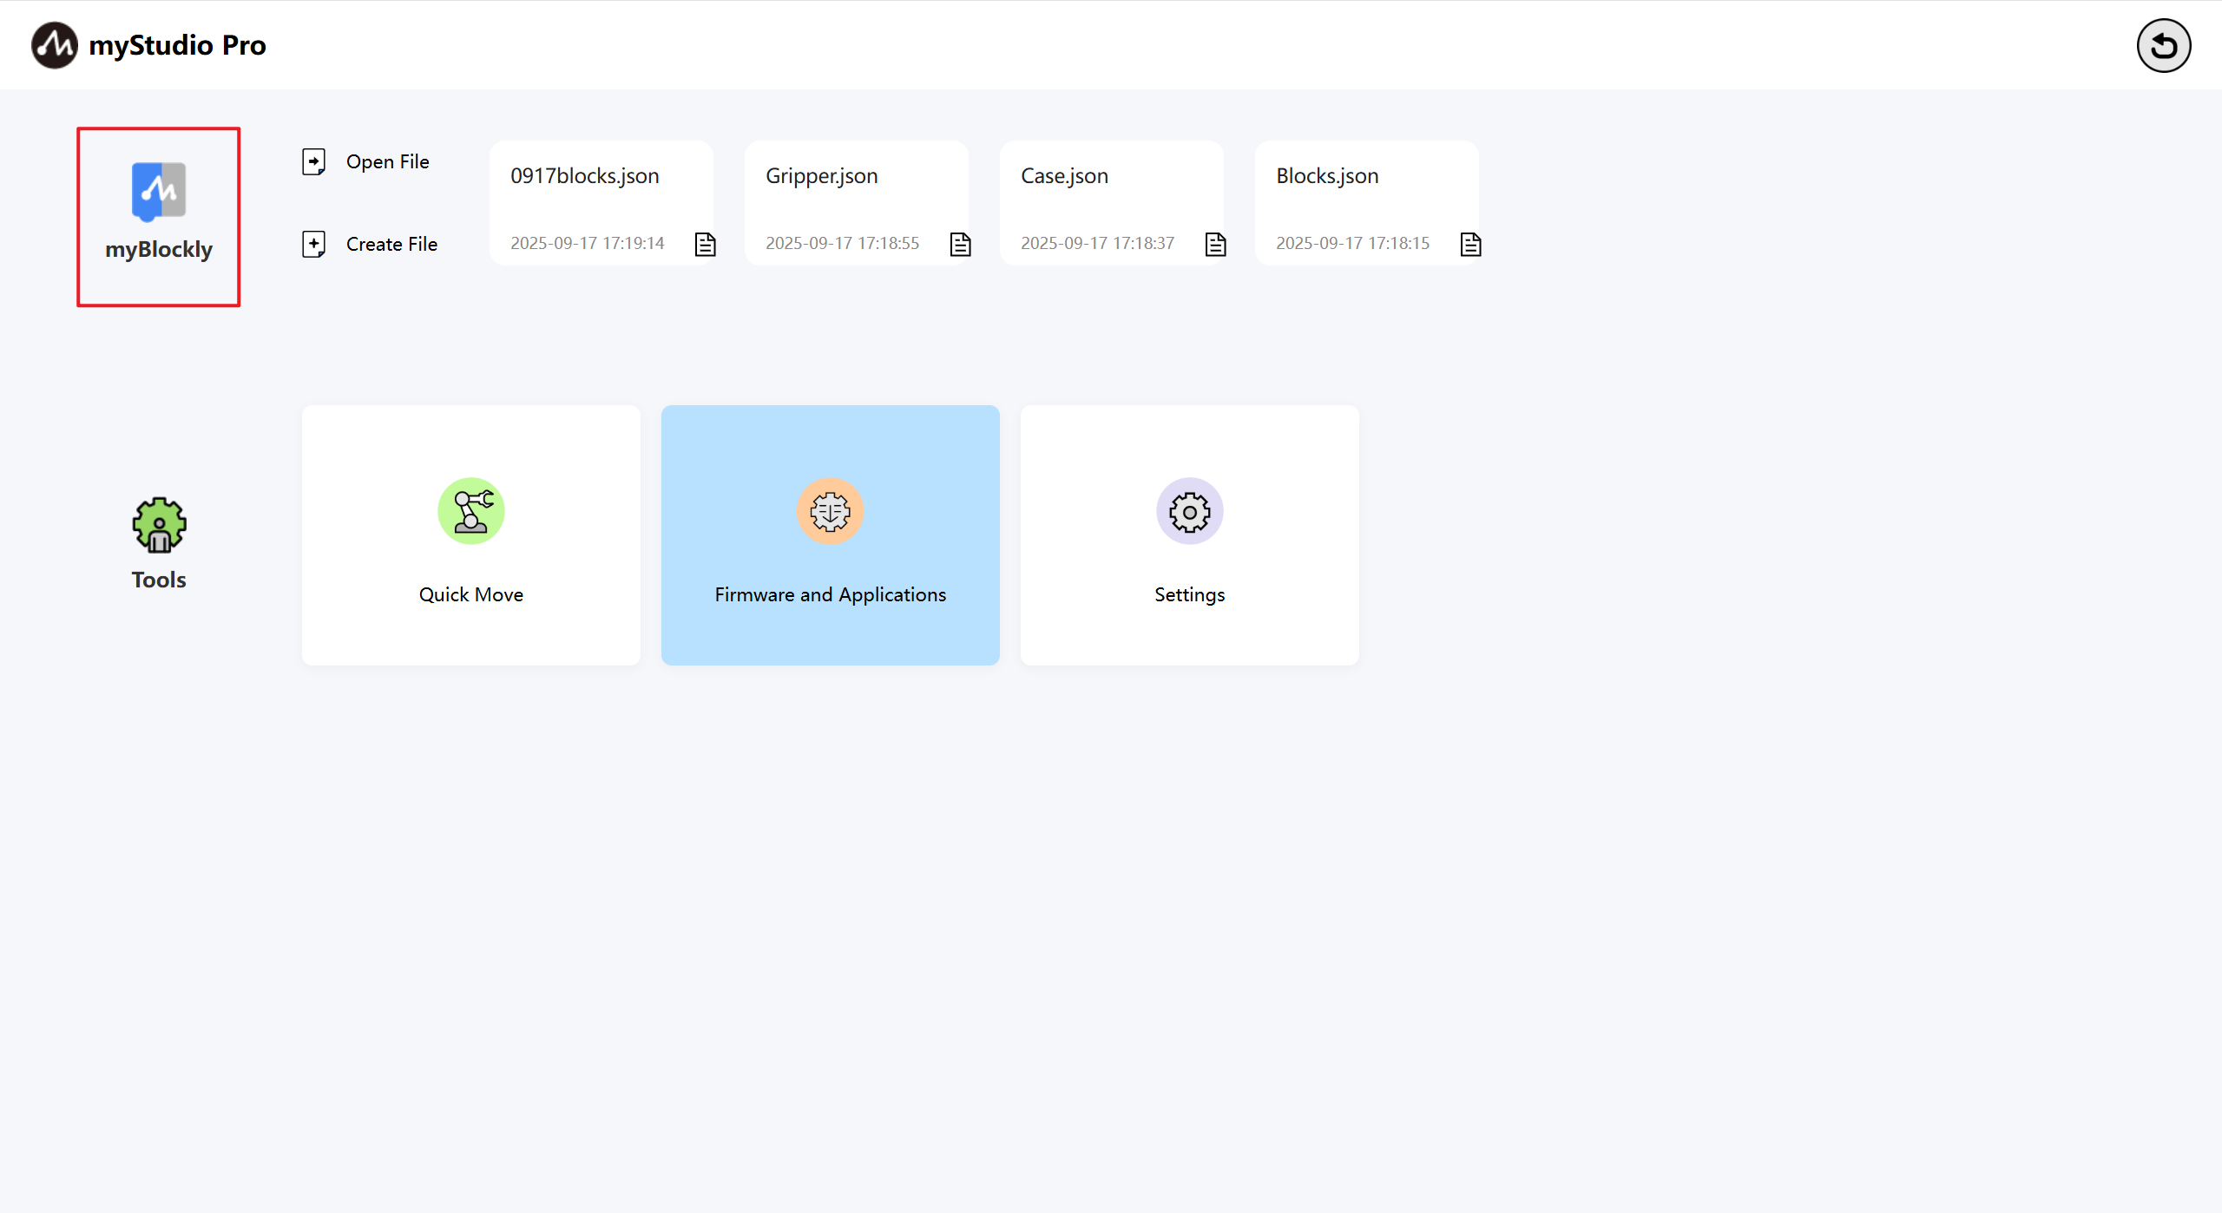Click document icon on Case.json card
Screen dimensions: 2222x1213
click(1215, 245)
